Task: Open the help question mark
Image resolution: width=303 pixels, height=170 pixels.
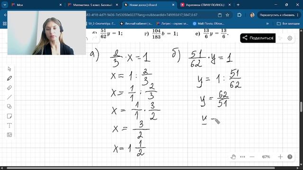Action: point(290,157)
